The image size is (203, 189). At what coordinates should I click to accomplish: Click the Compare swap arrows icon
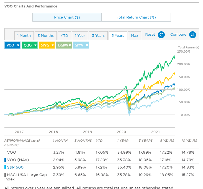click(192, 35)
